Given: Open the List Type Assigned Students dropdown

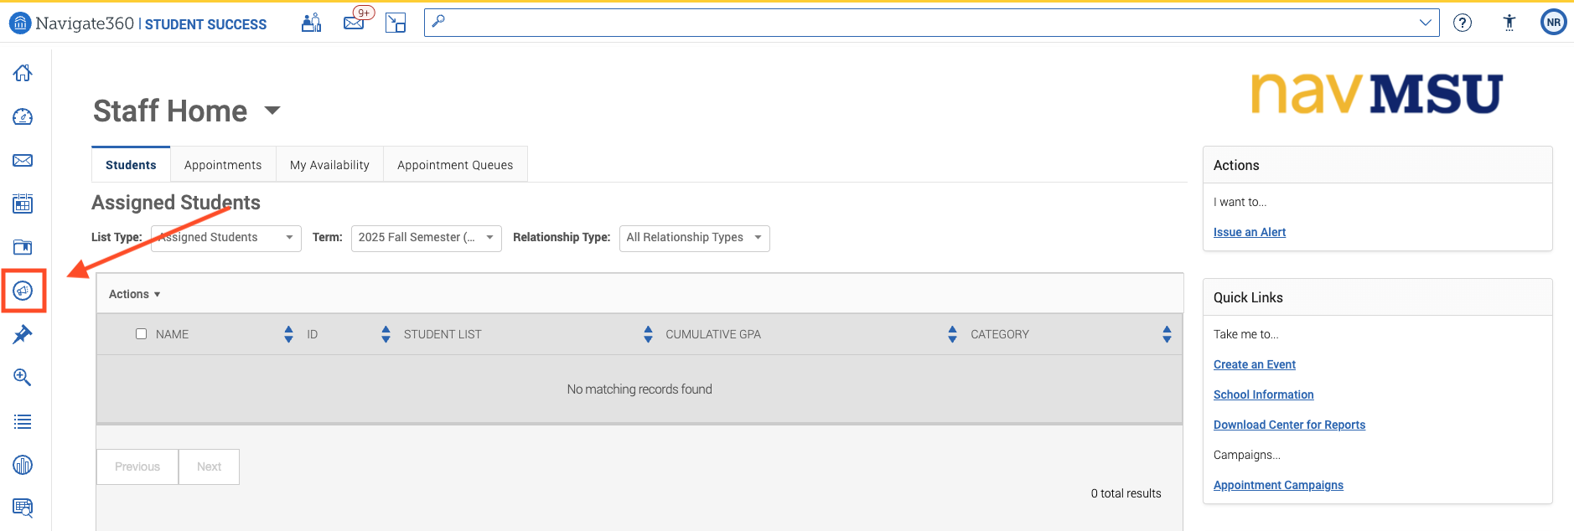Looking at the screenshot, I should 226,238.
